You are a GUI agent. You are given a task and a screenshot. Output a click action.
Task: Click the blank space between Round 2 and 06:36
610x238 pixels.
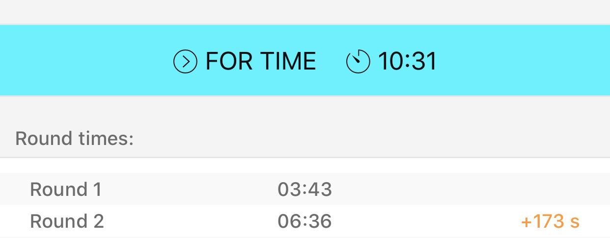tap(191, 221)
